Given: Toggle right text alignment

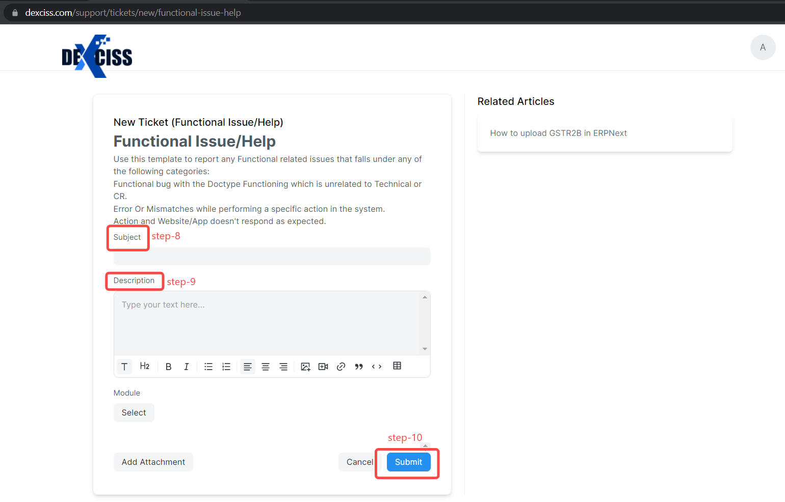Looking at the screenshot, I should pyautogui.click(x=283, y=366).
